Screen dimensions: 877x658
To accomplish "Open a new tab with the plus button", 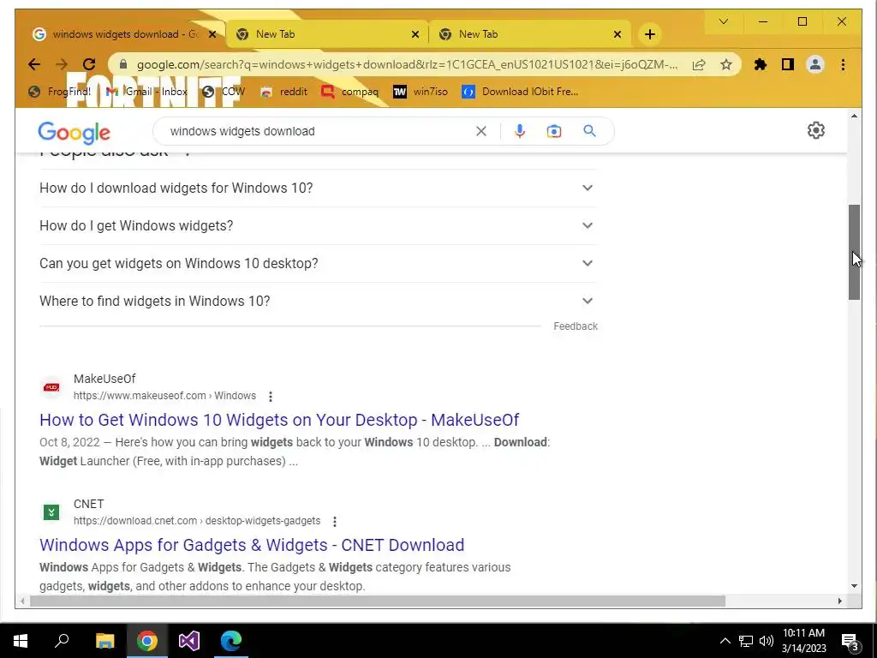I will 649,34.
